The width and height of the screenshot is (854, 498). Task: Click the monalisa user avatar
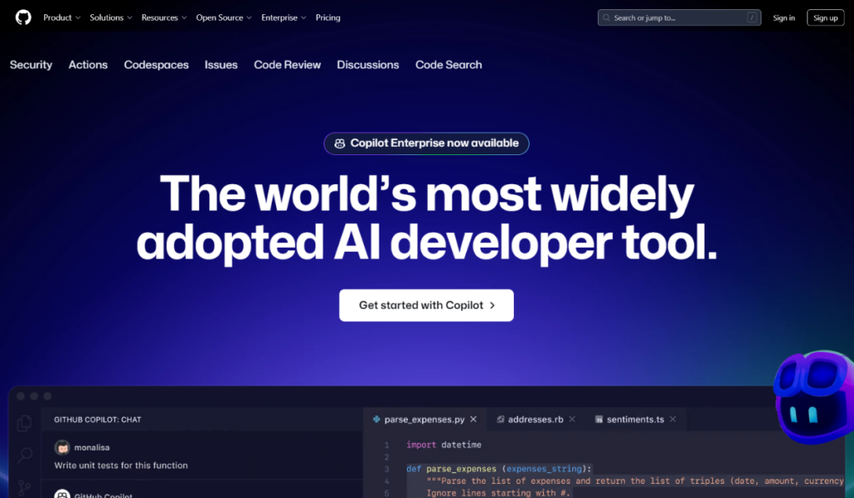click(x=62, y=447)
